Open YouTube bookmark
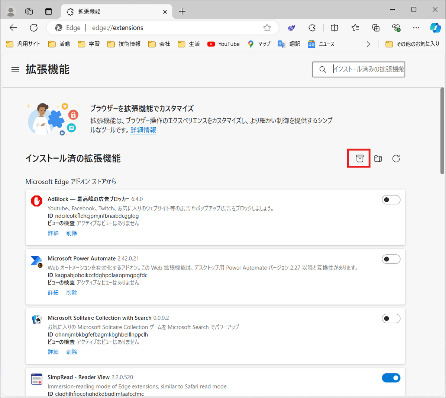Viewport: 446px width, 398px height. click(224, 44)
